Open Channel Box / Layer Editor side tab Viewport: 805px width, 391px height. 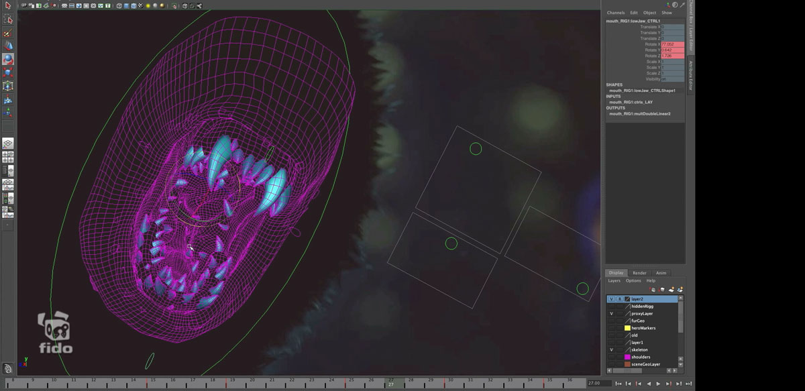[x=690, y=27]
